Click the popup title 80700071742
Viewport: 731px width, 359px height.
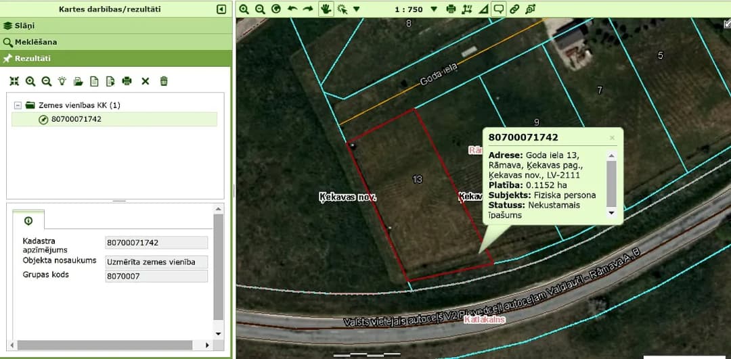tap(523, 137)
